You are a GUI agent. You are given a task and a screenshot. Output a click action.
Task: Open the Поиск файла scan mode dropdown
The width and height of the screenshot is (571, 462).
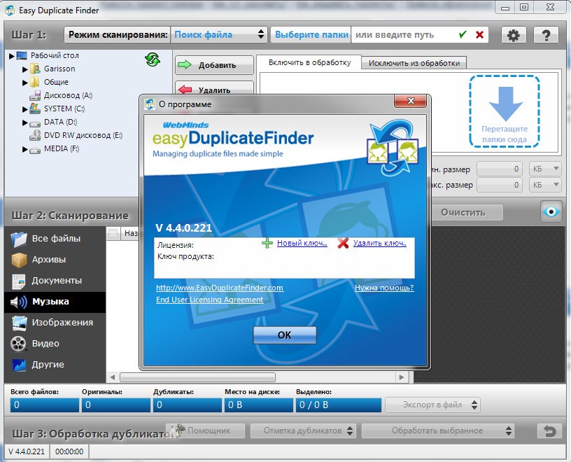tap(219, 34)
